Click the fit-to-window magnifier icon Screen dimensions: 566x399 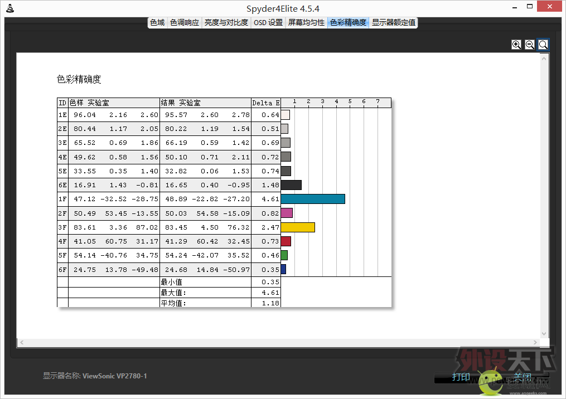543,45
